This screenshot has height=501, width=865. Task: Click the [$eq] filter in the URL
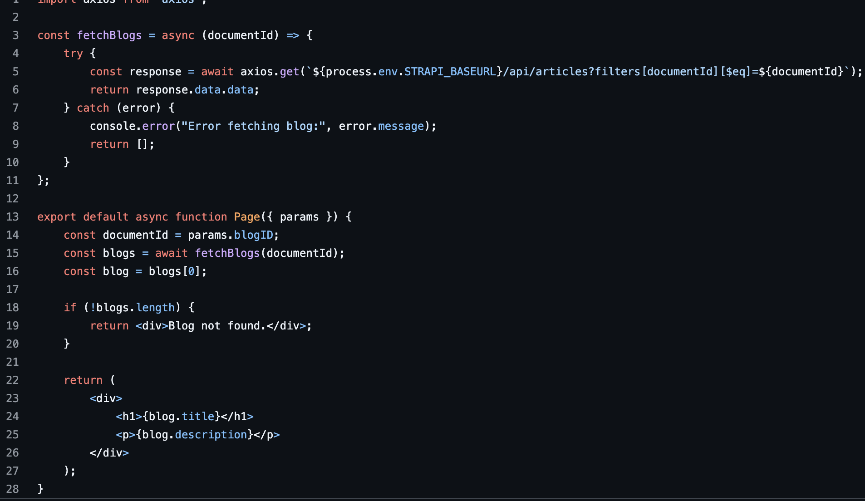click(x=736, y=72)
